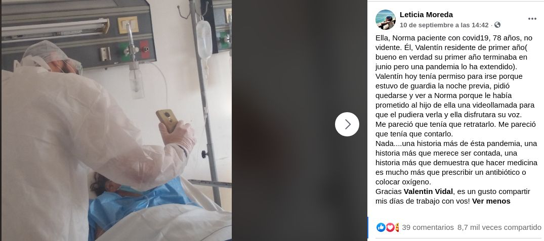Open the tagged Valentin Vidal profile
This screenshot has height=241, width=544.
[428, 191]
